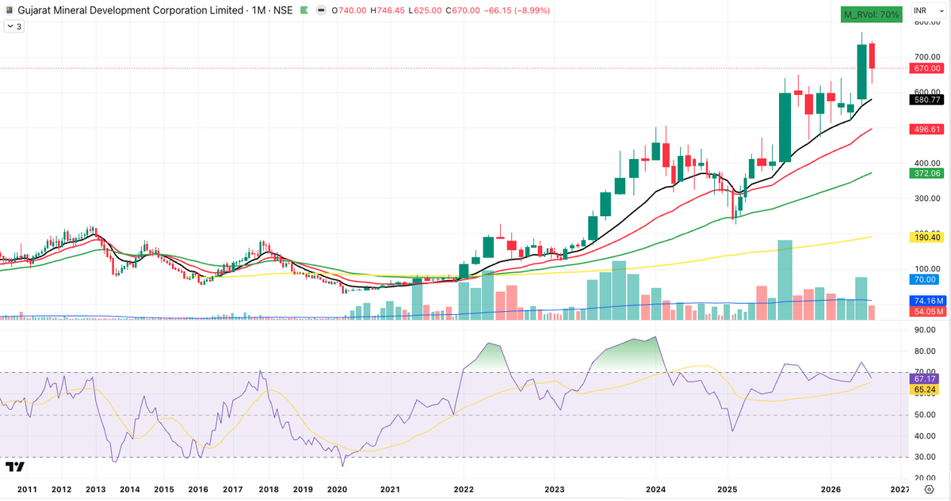Expand the collapsed indicators legend showing 3

pyautogui.click(x=14, y=26)
